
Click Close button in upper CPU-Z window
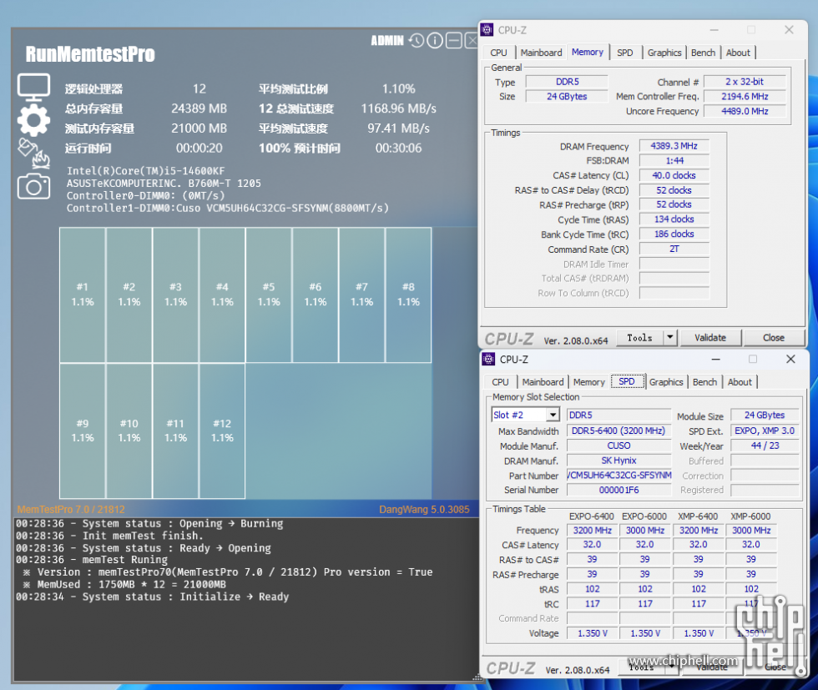774,338
